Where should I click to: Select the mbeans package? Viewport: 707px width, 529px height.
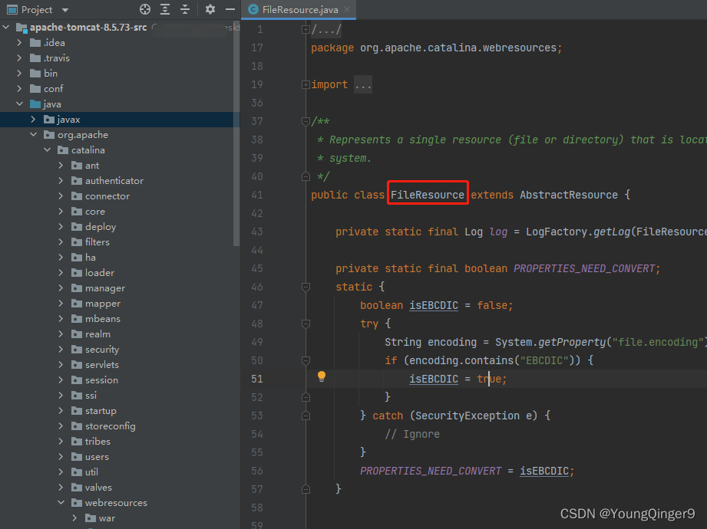coord(103,319)
